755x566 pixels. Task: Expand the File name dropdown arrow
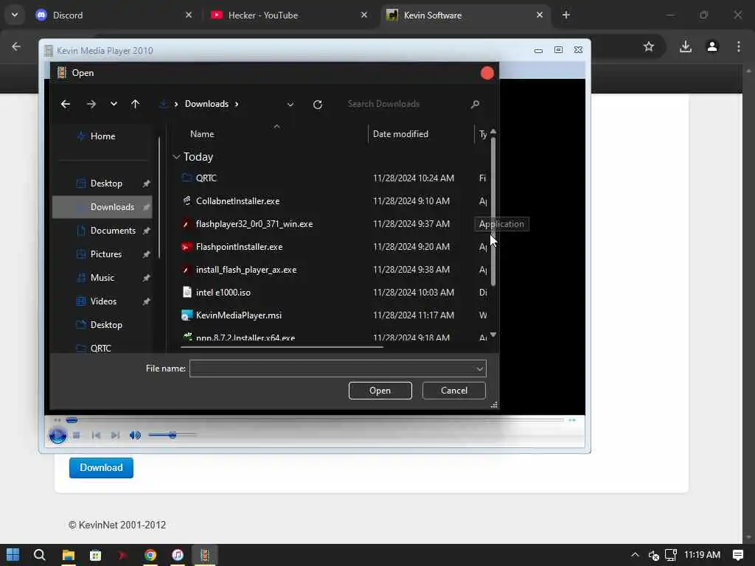(479, 369)
